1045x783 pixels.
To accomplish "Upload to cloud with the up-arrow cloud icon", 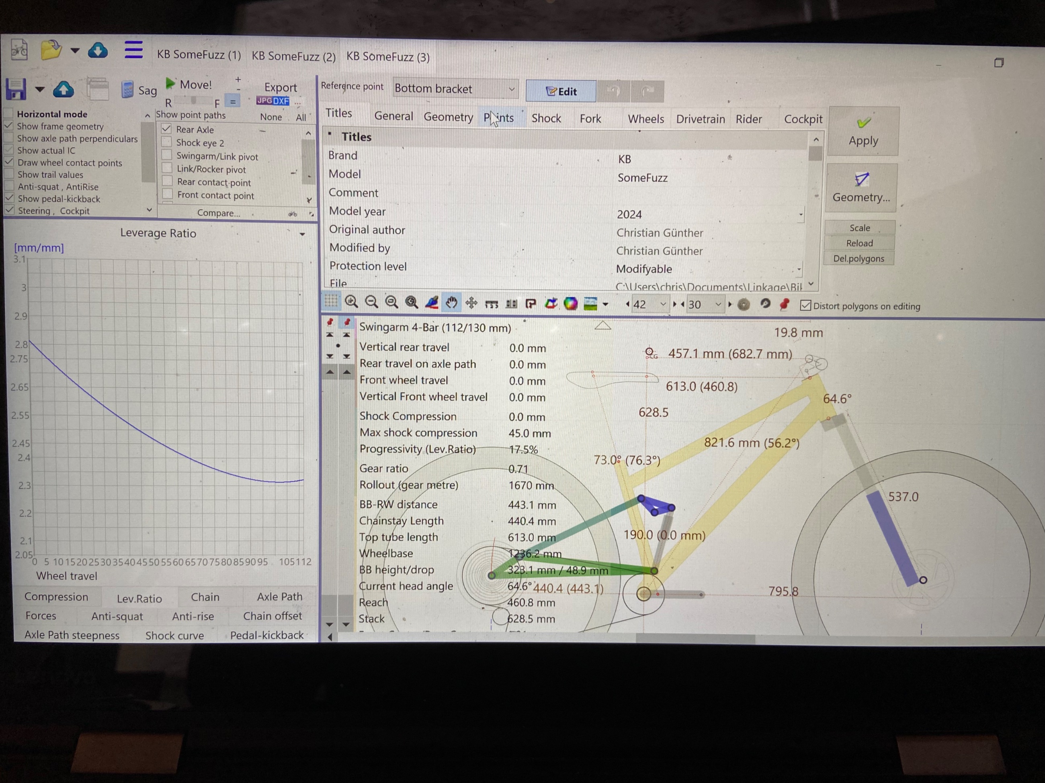I will point(64,89).
